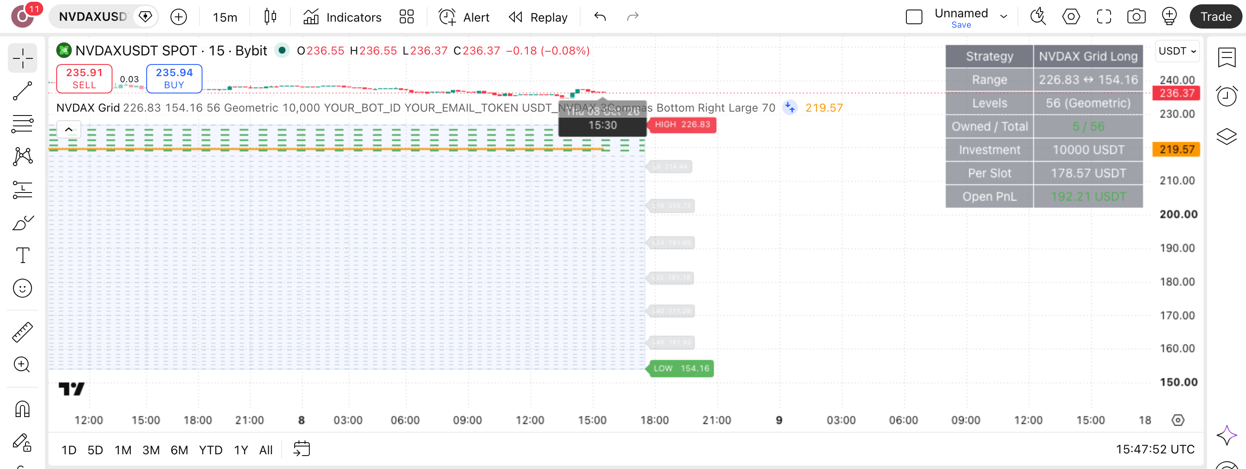Enter fullscreen mode
Image resolution: width=1246 pixels, height=469 pixels.
pos(1104,17)
